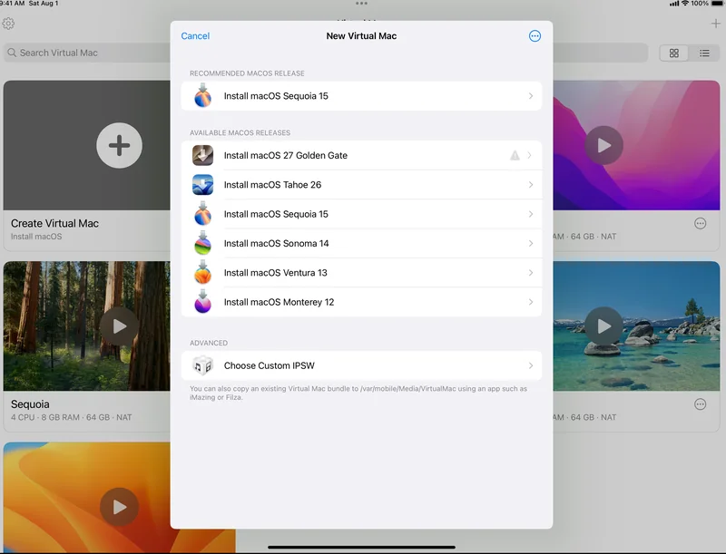Image resolution: width=726 pixels, height=554 pixels.
Task: Cancel the New Virtual Mac dialog
Action: point(195,36)
